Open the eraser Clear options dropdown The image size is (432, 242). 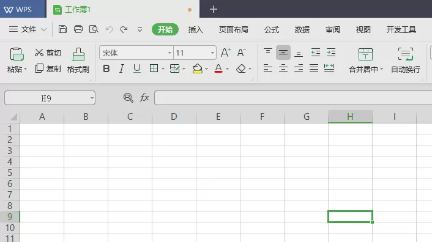(x=250, y=68)
